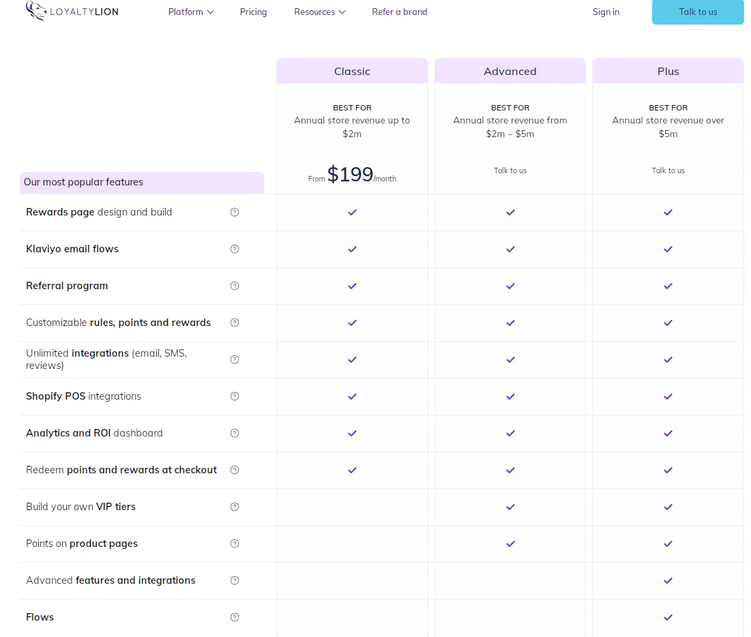This screenshot has height=637, width=751.
Task: Select the Advanced plan header
Action: [510, 72]
